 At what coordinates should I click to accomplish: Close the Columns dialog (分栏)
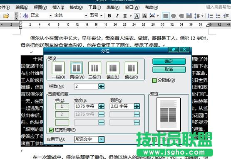point(184,49)
